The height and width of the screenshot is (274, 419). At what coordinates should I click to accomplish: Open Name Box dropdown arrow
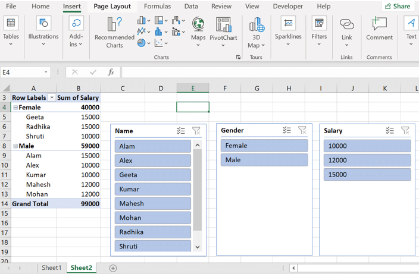point(46,72)
